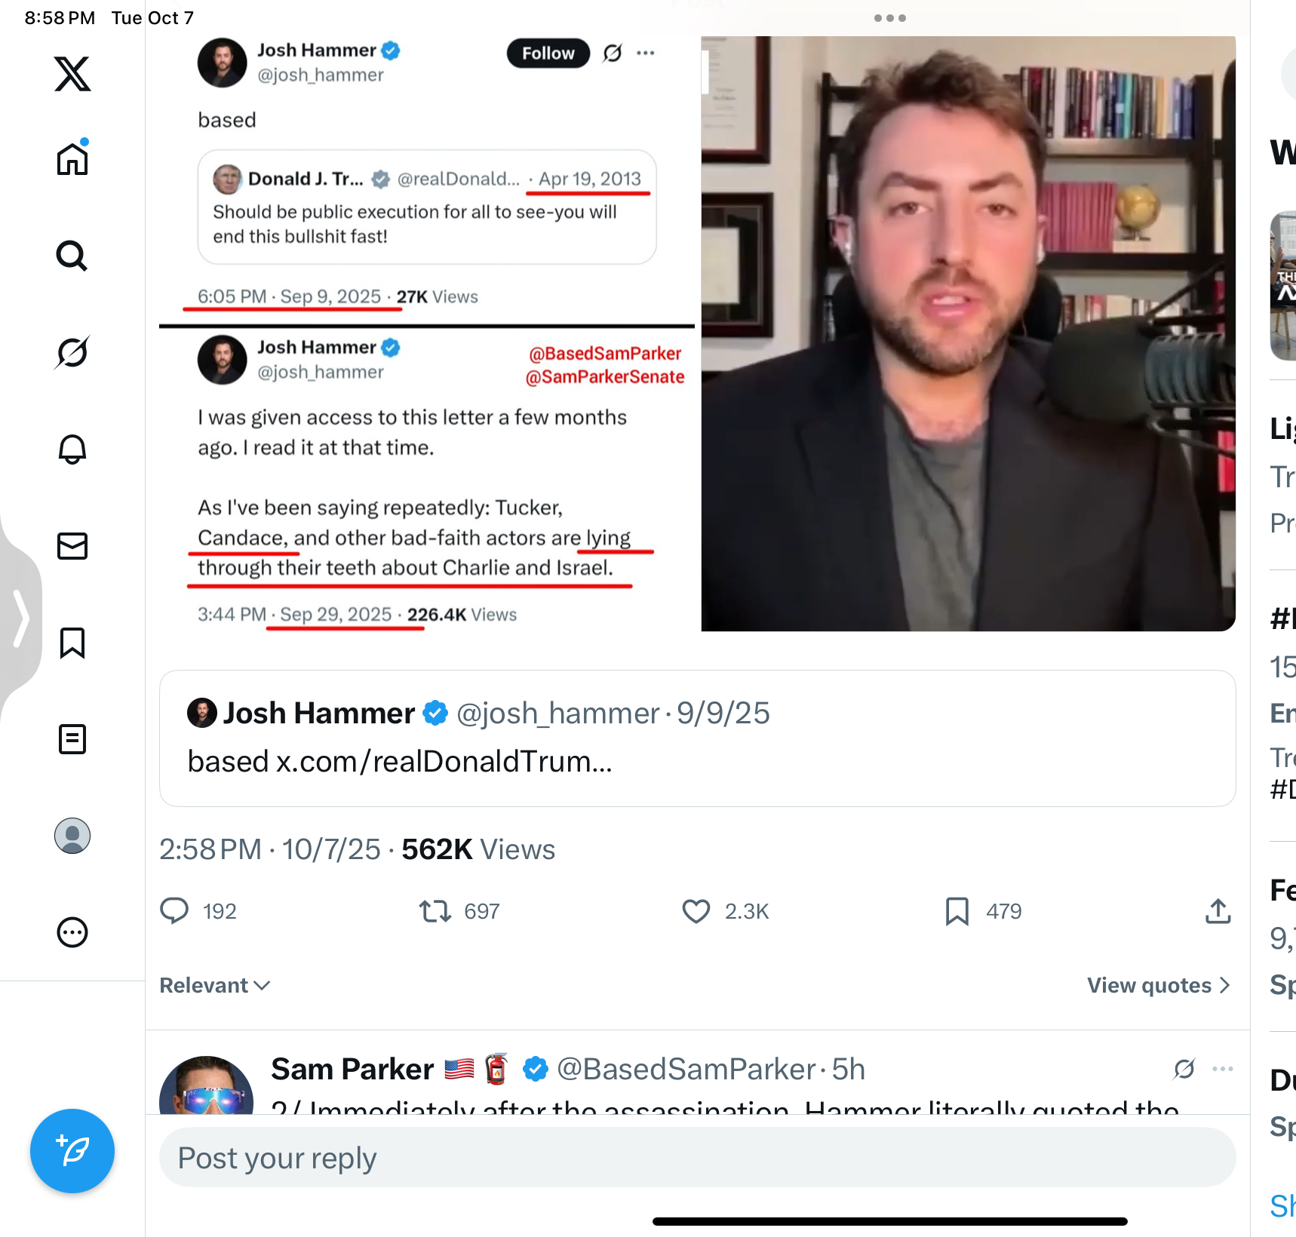
Task: Open the More circle menu in sidebar
Action: [72, 932]
